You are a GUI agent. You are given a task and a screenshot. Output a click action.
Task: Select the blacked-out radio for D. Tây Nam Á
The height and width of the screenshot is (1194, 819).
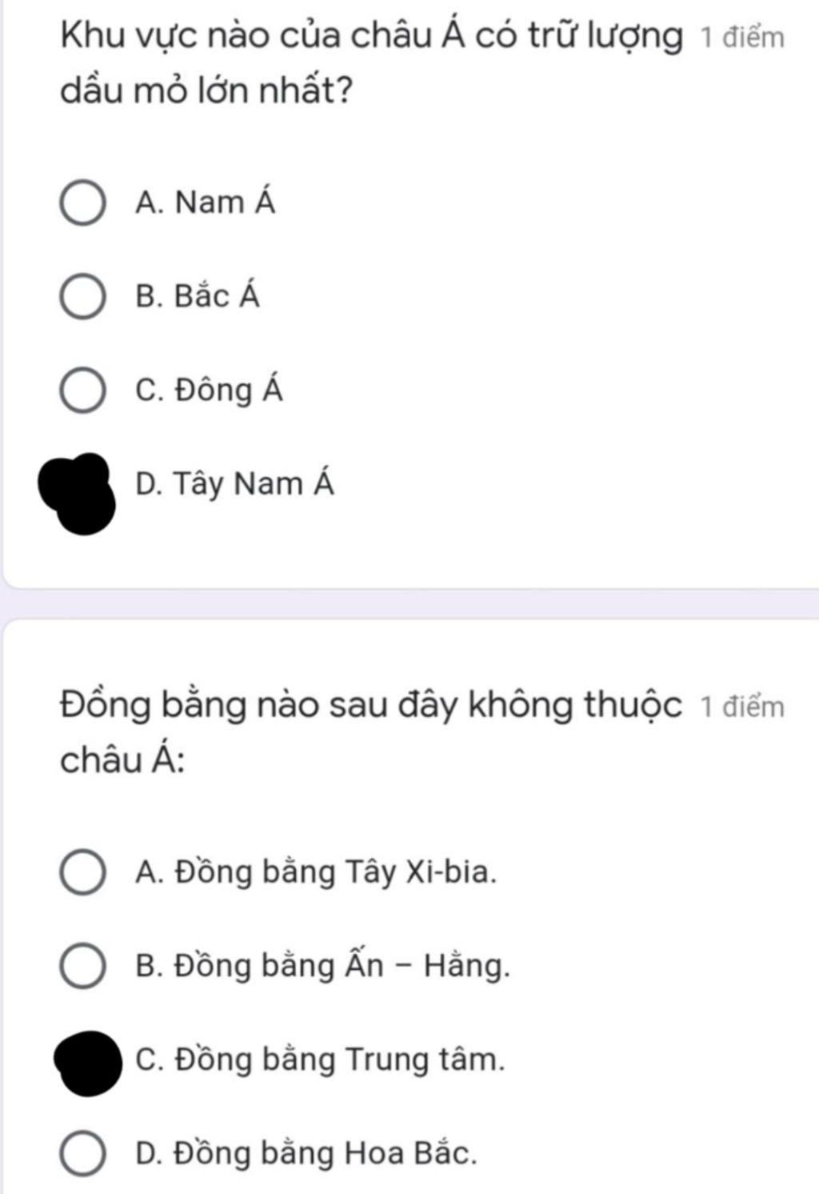coord(78,493)
